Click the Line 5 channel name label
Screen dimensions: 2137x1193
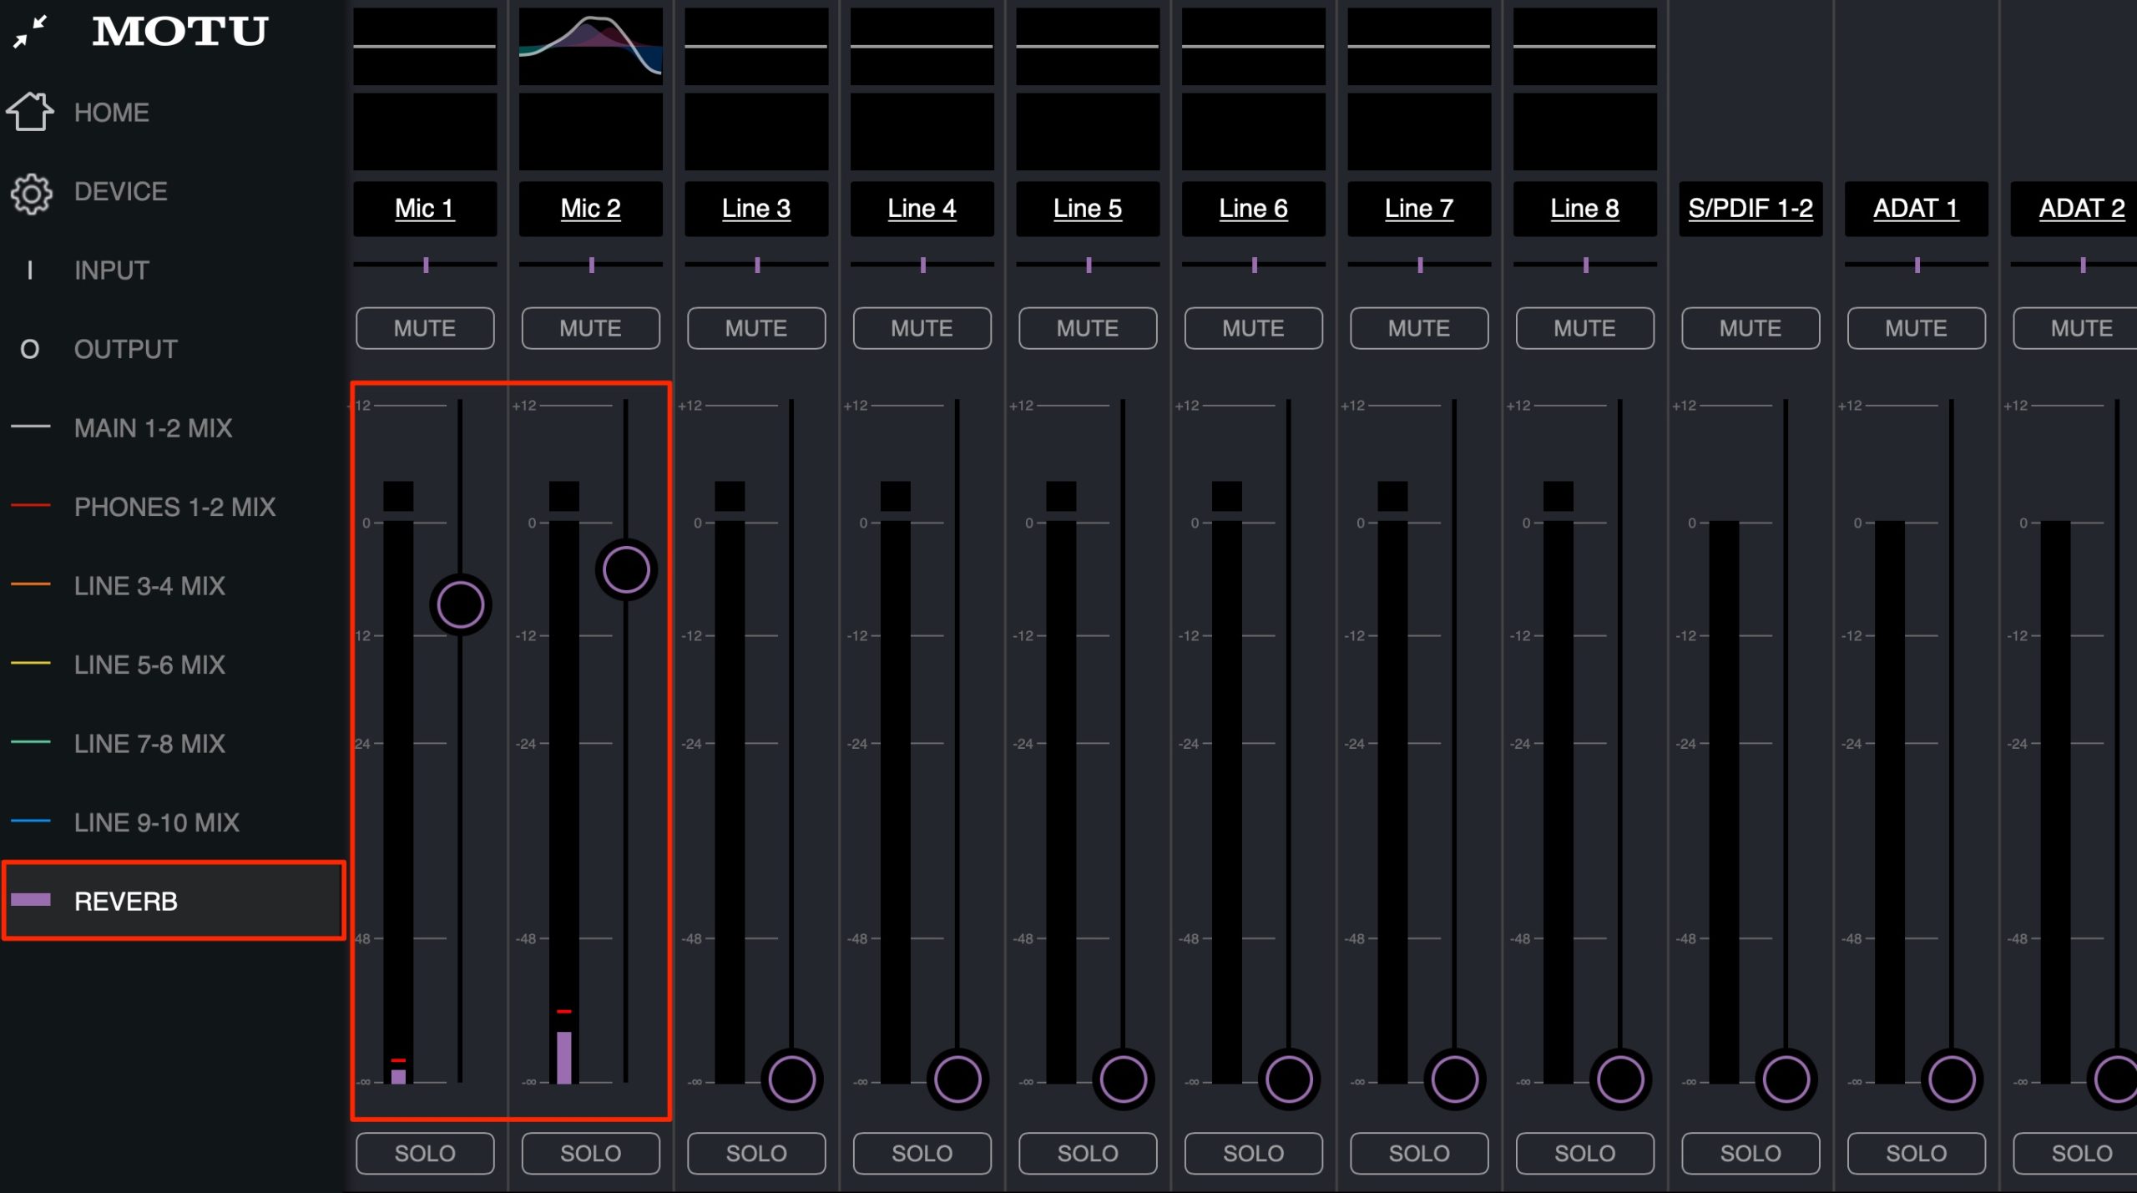coord(1088,209)
